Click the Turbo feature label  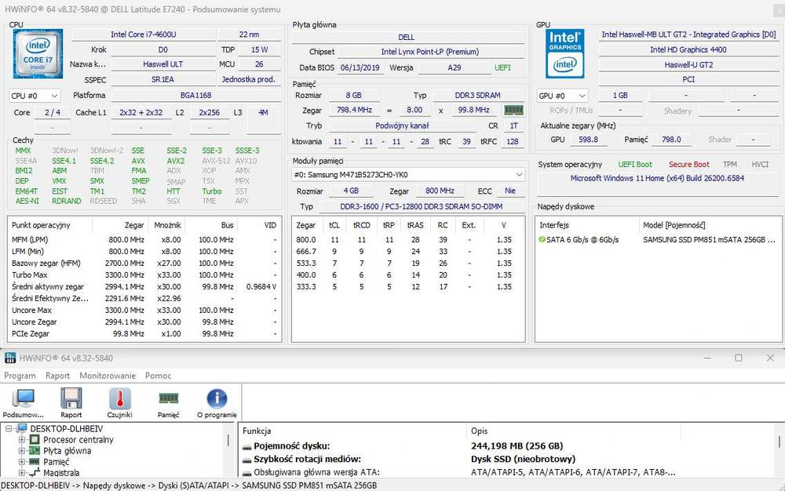click(x=212, y=191)
